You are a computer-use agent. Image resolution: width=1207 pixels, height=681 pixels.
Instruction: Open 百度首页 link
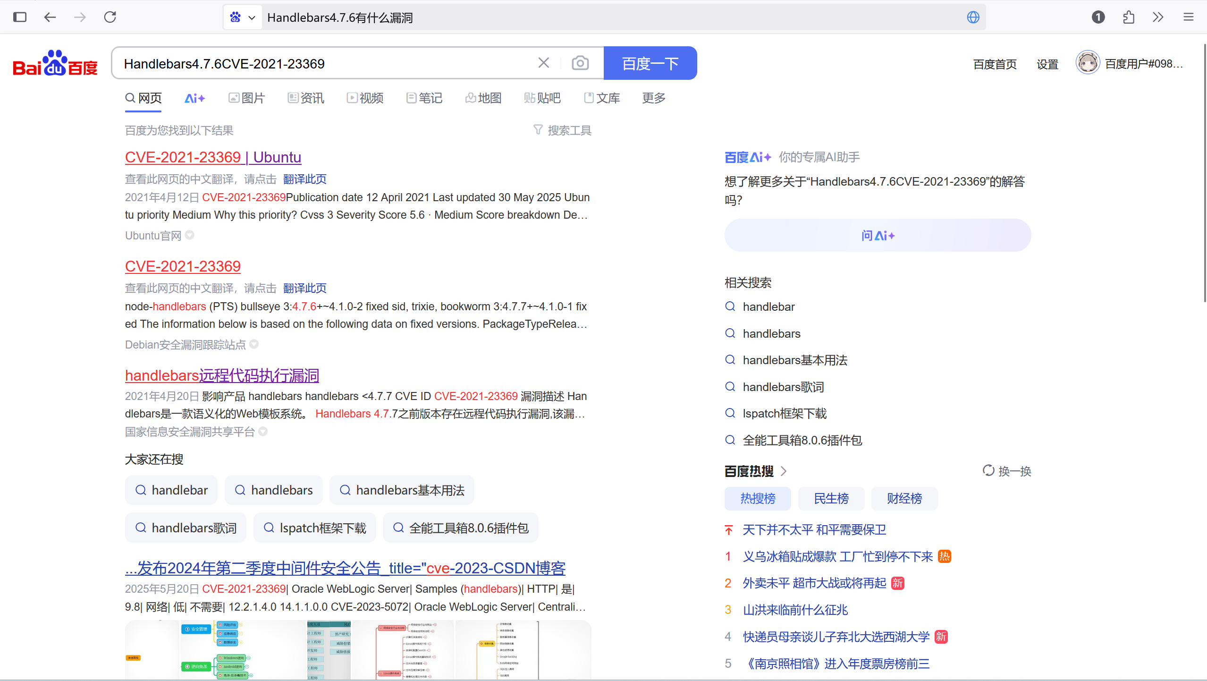click(995, 64)
